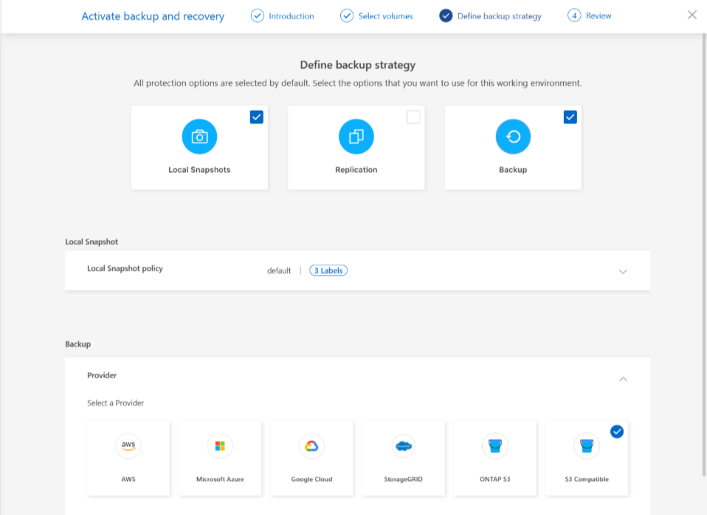Click the Define backup strategy step
Image resolution: width=707 pixels, height=515 pixels.
(491, 16)
